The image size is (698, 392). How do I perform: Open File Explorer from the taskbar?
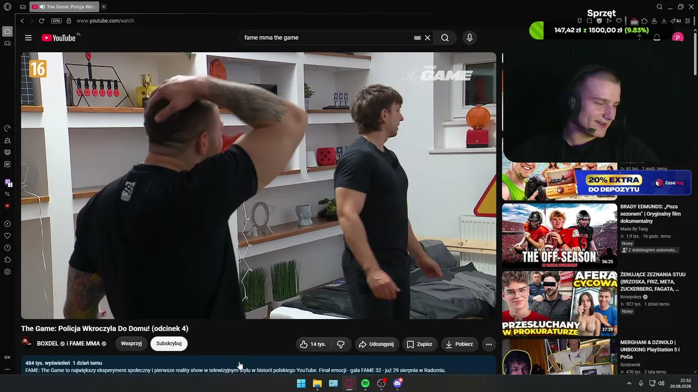coord(317,383)
